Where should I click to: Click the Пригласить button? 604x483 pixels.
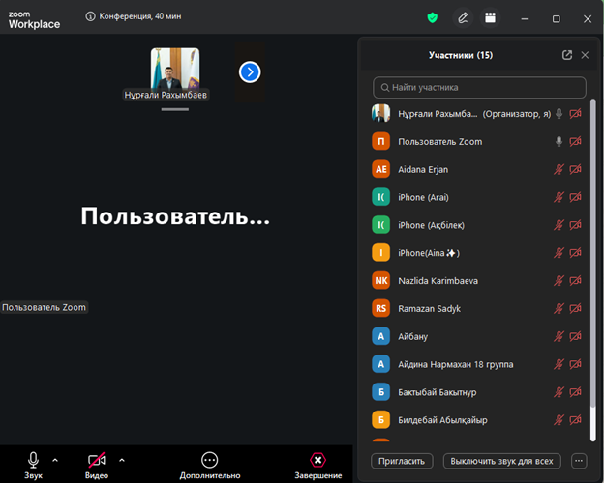401,461
